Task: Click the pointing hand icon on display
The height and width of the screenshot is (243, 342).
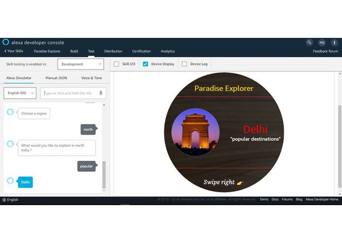Action: pos(240,182)
